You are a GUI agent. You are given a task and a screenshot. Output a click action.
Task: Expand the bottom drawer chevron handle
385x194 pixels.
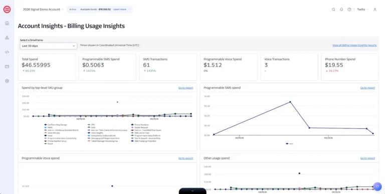(x=192, y=191)
